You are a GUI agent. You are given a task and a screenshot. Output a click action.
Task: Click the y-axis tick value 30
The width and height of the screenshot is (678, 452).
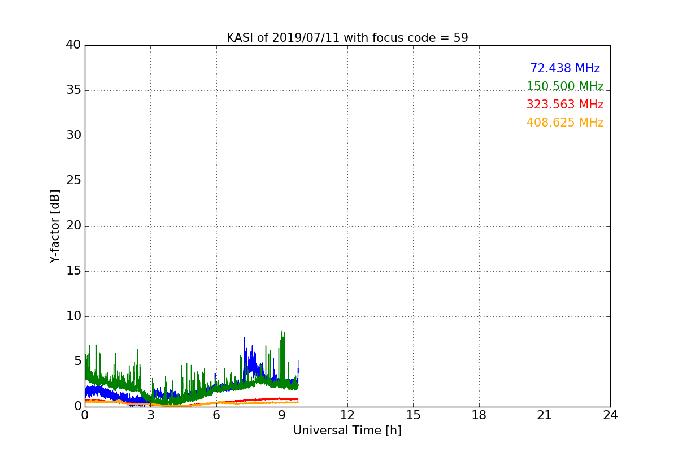point(73,136)
